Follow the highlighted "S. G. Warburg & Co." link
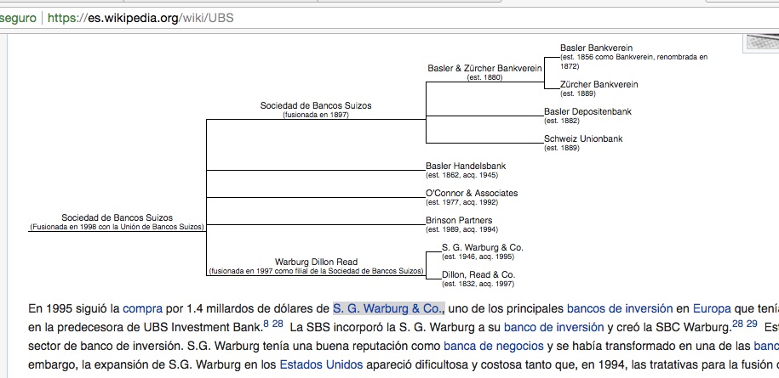779x378 pixels. click(x=388, y=308)
